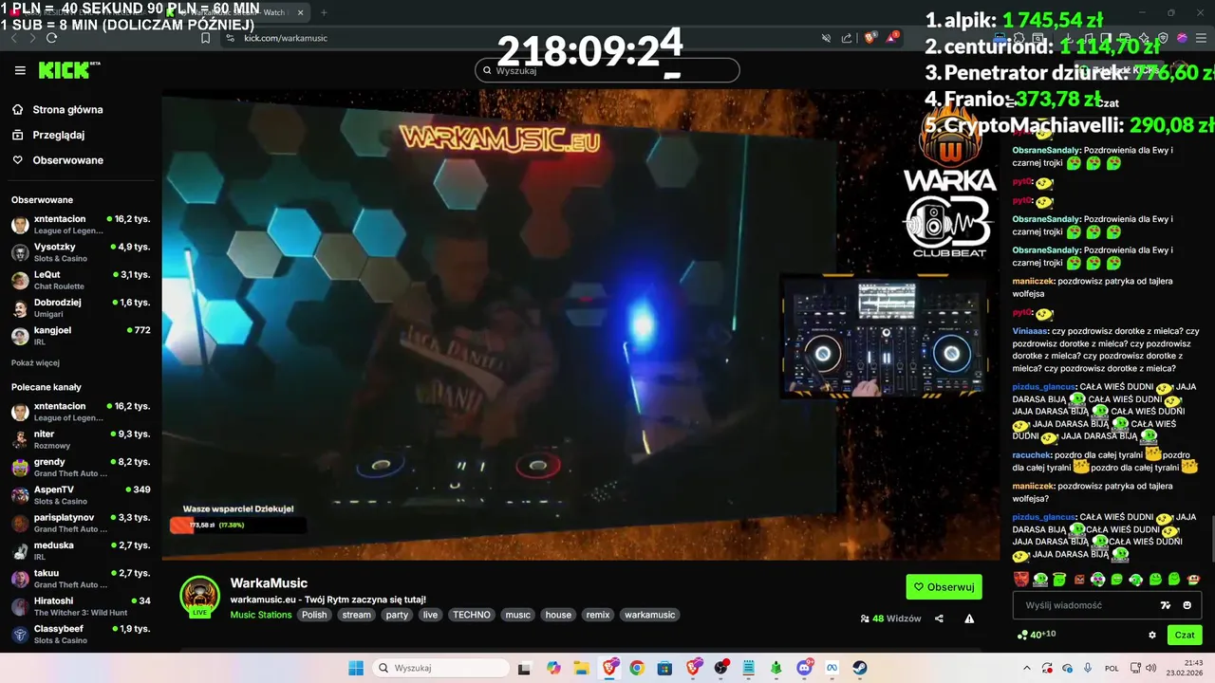
Task: Open grendy recommended channel
Action: [x=81, y=467]
